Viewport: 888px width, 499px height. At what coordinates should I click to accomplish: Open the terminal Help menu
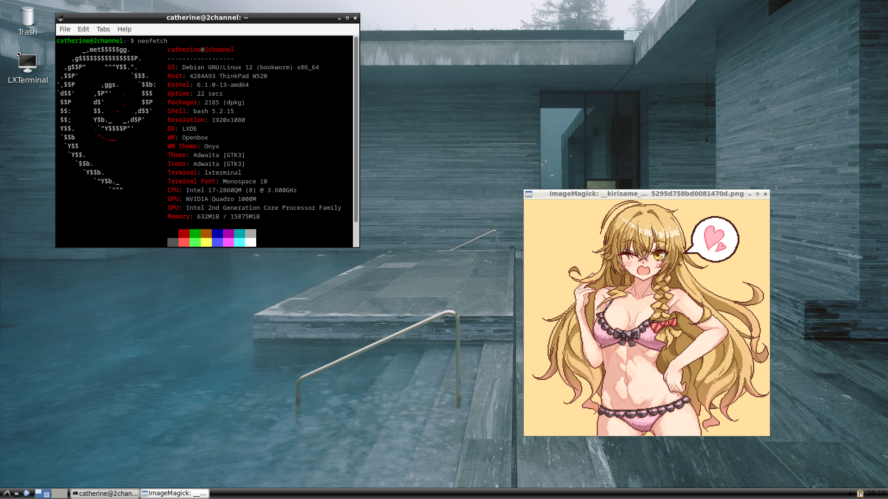point(124,29)
